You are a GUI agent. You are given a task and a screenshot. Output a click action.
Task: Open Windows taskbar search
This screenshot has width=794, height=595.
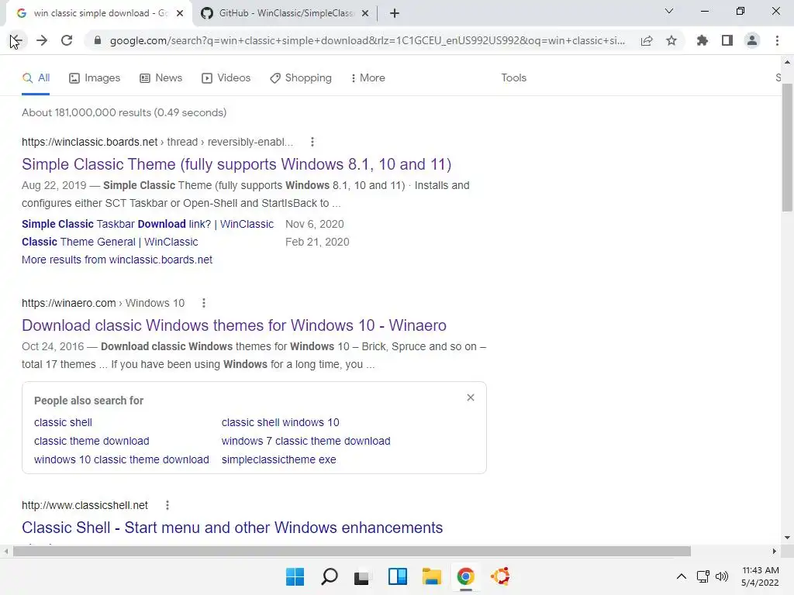[329, 576]
